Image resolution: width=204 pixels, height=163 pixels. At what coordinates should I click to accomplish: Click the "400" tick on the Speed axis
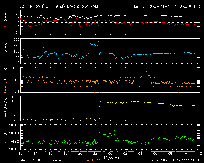pos(17,116)
